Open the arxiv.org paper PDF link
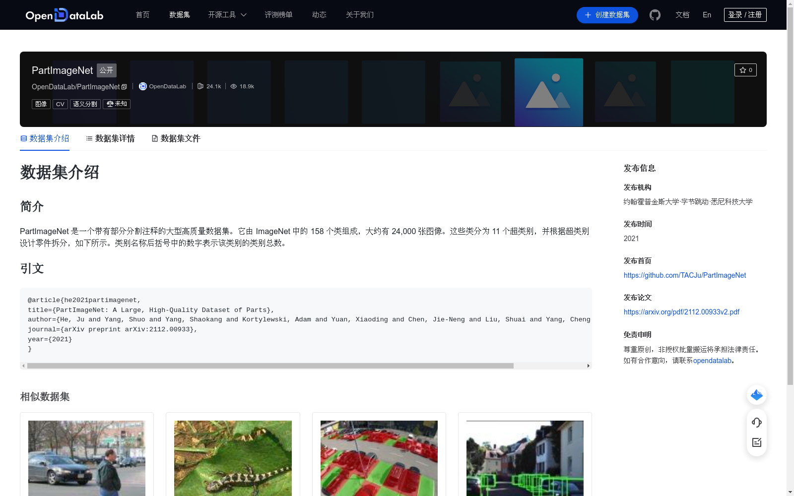The width and height of the screenshot is (794, 496). 681,312
